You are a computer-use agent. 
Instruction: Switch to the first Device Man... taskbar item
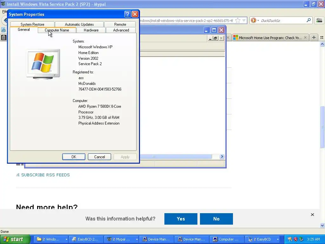pos(156,239)
